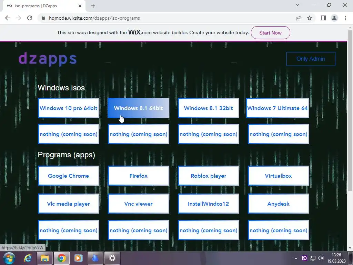
Task: Click coming soon button below Vlc media player
Action: [x=69, y=230]
